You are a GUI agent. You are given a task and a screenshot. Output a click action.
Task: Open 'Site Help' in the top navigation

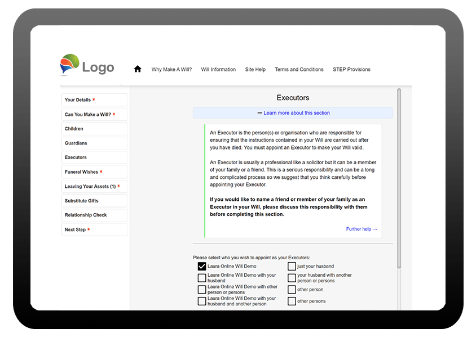pyautogui.click(x=255, y=70)
